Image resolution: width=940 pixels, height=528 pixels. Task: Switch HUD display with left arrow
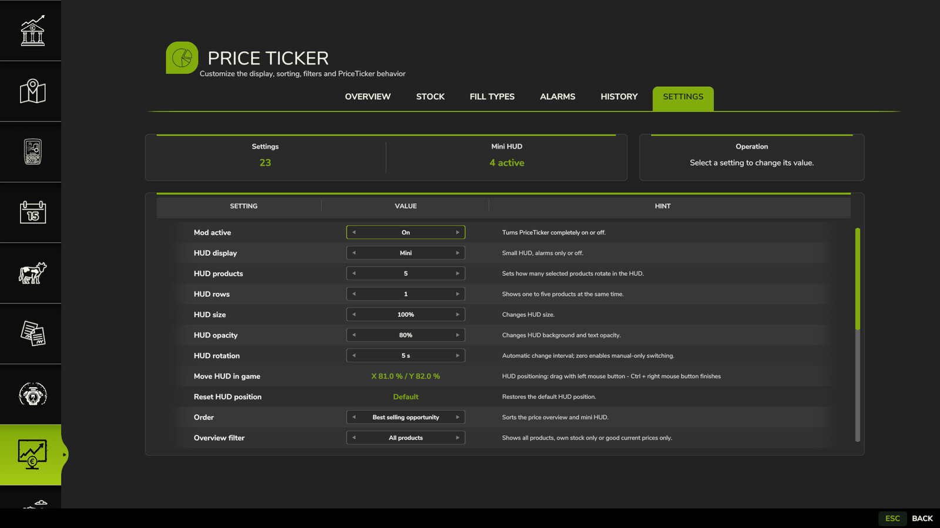point(354,253)
